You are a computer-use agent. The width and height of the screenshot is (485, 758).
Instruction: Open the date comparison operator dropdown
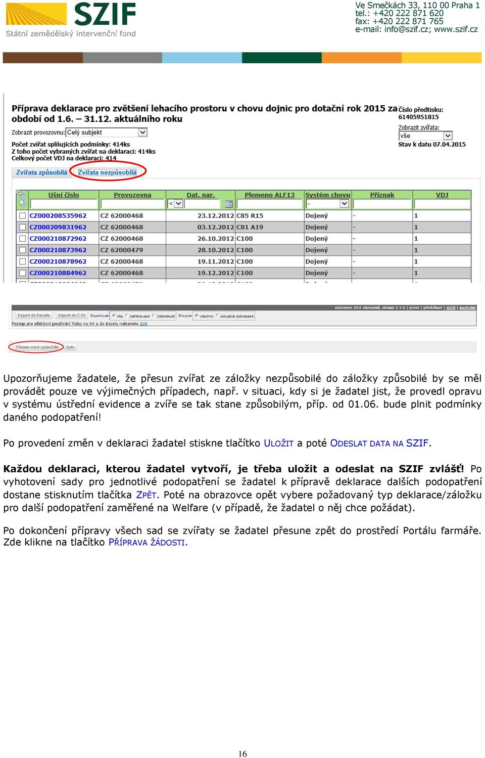pos(175,204)
